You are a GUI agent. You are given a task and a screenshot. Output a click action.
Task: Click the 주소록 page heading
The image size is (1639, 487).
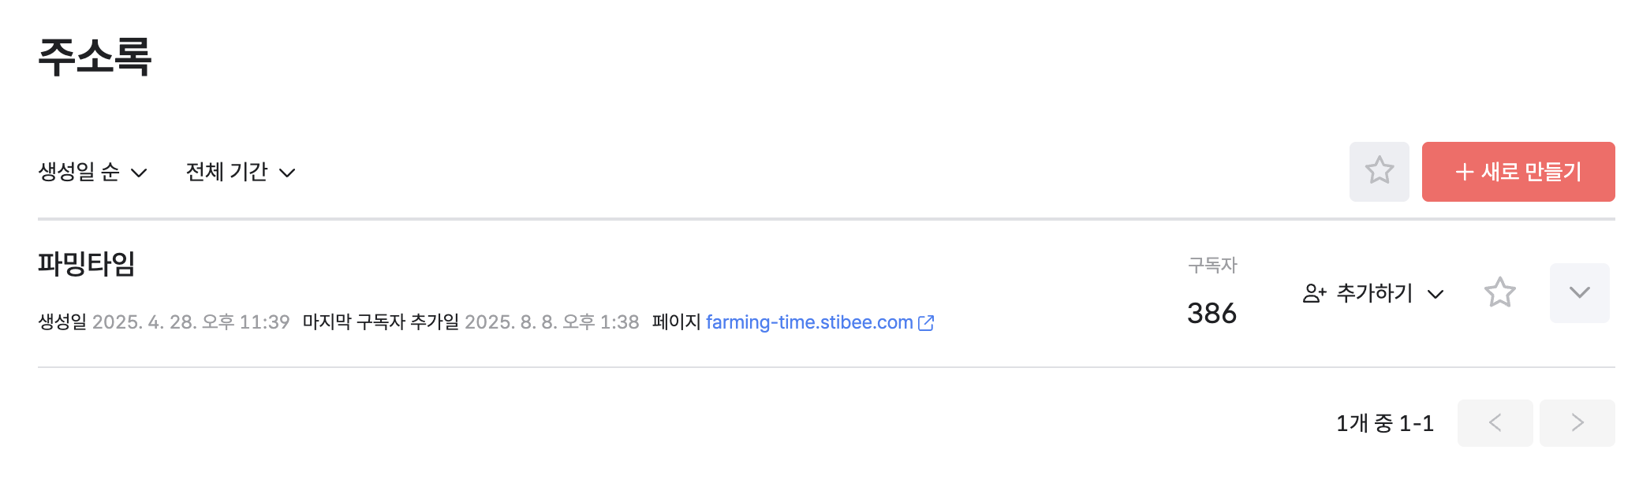[95, 57]
